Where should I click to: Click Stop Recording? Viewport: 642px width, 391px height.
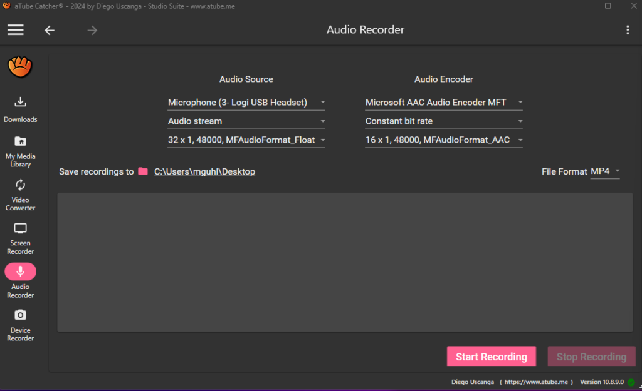[591, 357]
